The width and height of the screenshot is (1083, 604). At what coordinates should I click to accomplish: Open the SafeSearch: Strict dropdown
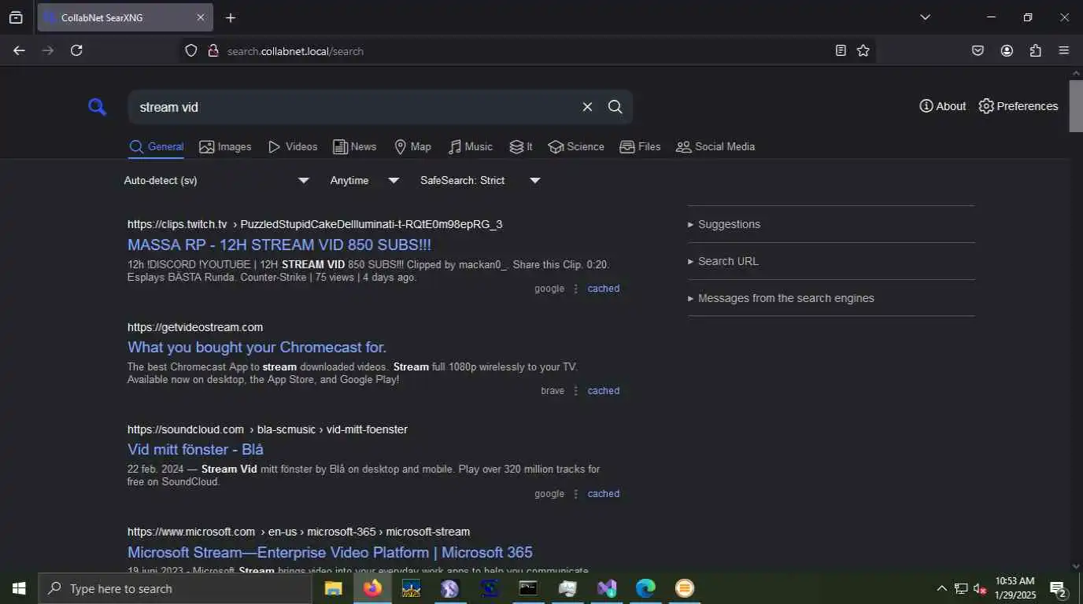click(480, 181)
